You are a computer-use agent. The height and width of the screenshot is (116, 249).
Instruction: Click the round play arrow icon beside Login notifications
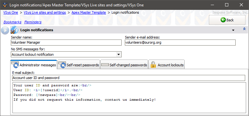coord(5,30)
